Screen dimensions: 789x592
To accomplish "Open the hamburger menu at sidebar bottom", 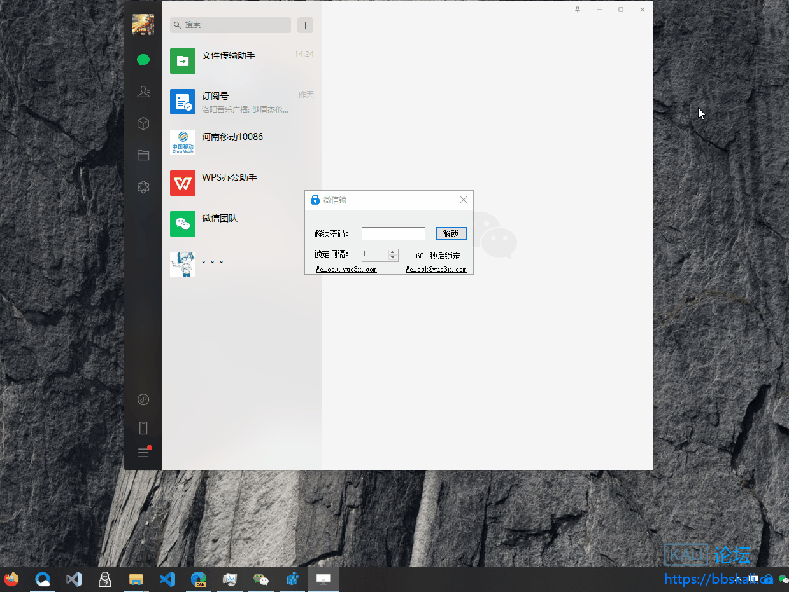I will click(143, 453).
